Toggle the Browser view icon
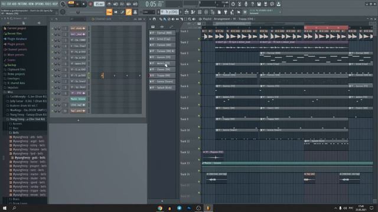 pos(213,12)
